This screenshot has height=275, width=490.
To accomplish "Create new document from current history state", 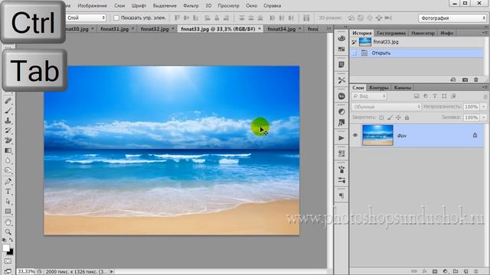I will pyautogui.click(x=453, y=79).
